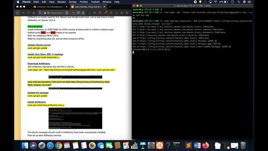Open the Toolbelt menu
268x151 pixels.
tap(95, 2)
